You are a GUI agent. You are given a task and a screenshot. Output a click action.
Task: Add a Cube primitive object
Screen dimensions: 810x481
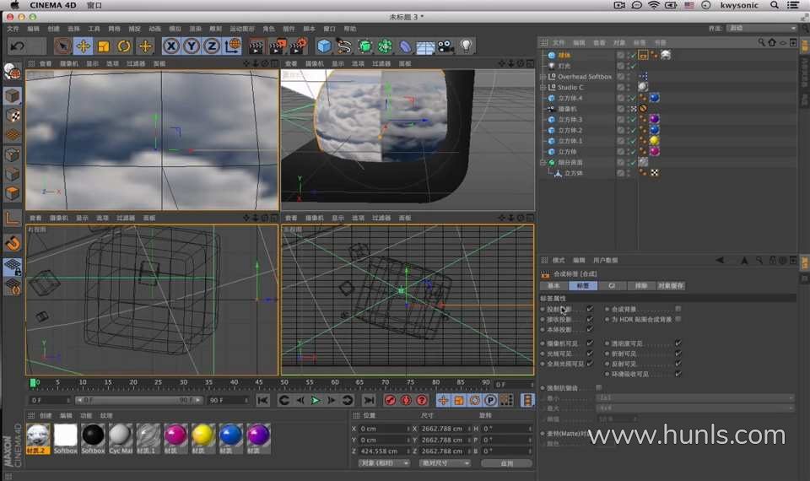point(324,46)
